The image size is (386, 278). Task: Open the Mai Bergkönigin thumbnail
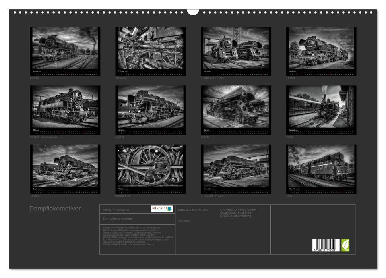pyautogui.click(x=65, y=107)
